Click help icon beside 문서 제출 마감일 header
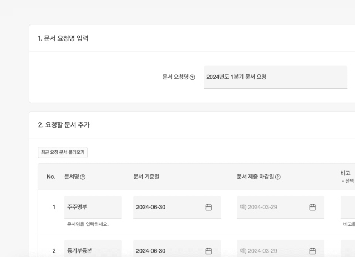Viewport: 355px width, 257px height. tap(278, 177)
